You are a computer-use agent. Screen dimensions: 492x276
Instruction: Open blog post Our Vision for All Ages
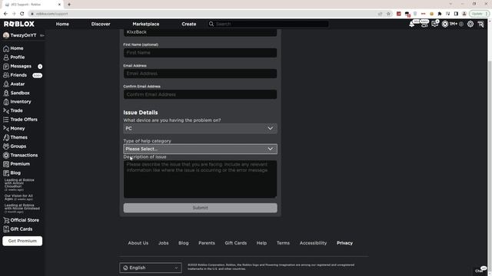(18, 198)
